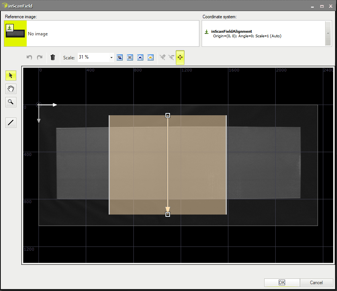The image size is (337, 291).
Task: Click the reference image thumbnail
Action: [15, 33]
